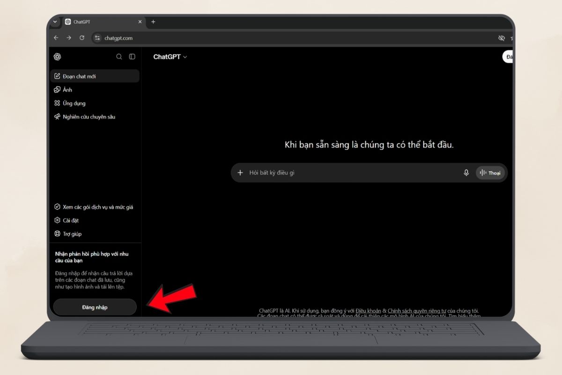Open Xem các gói dịch vụ và mức giá
The image size is (562, 375).
(95, 207)
